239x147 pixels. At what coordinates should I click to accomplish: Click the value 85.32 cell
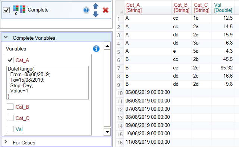(x=223, y=68)
